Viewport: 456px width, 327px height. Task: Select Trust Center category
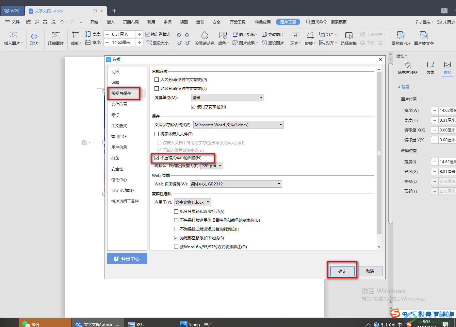click(119, 180)
